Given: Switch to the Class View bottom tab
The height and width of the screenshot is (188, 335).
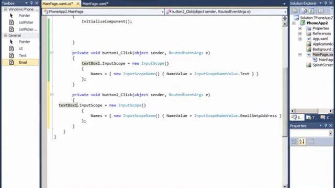Looking at the screenshot, I should pos(326,118).
